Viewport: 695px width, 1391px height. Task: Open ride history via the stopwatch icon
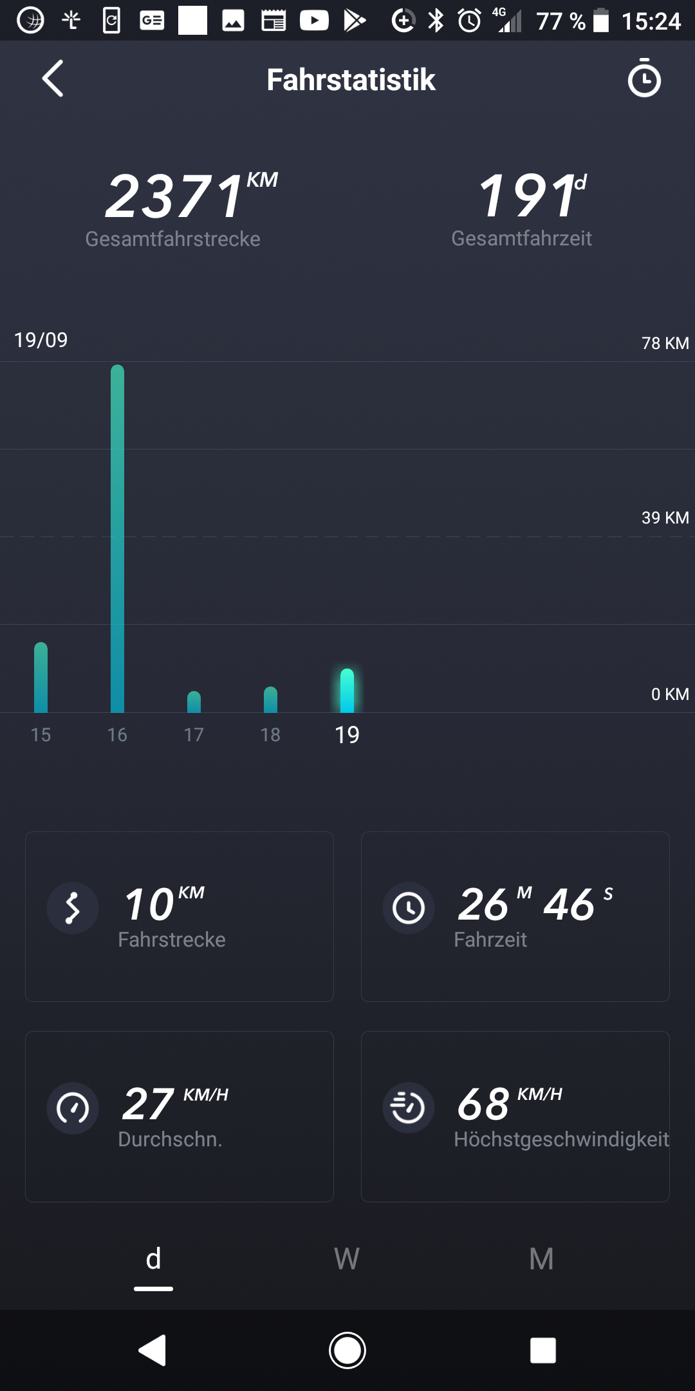point(644,79)
